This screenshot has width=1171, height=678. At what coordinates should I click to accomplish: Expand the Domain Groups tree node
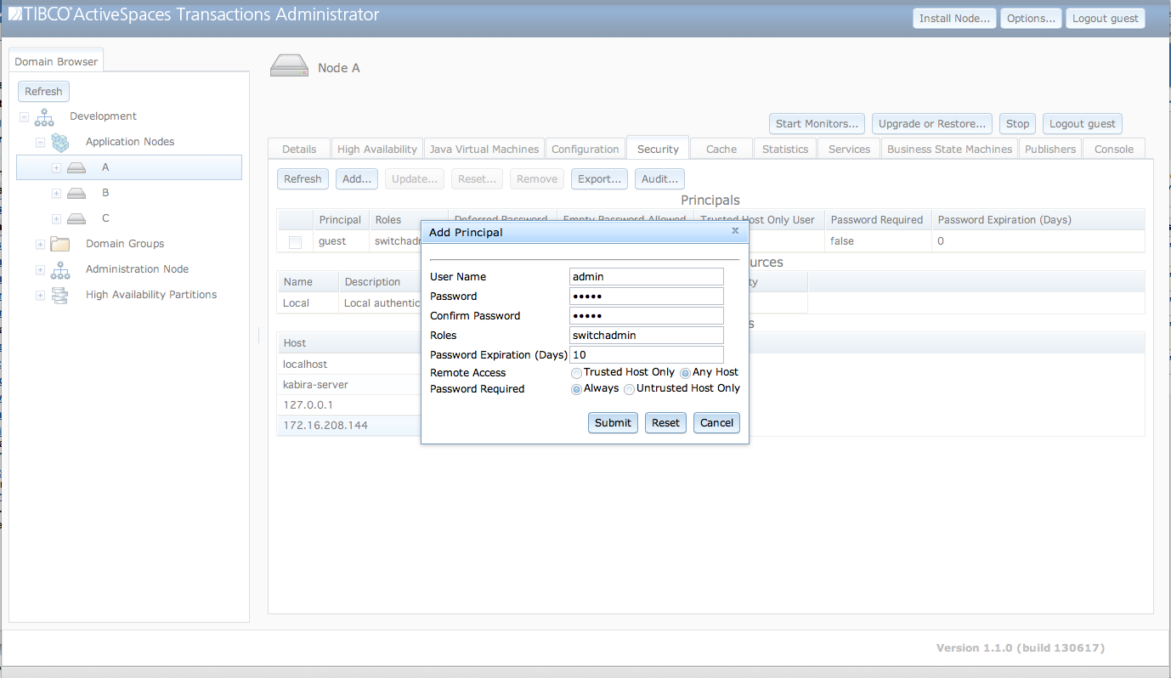pyautogui.click(x=40, y=244)
